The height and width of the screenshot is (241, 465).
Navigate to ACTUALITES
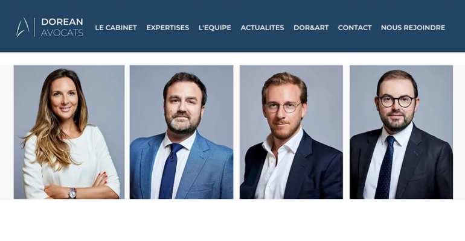tap(262, 28)
